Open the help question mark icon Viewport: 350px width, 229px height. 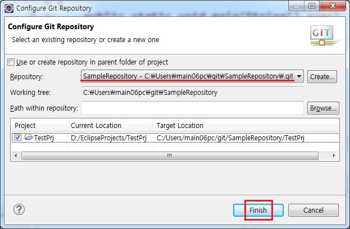pyautogui.click(x=19, y=209)
